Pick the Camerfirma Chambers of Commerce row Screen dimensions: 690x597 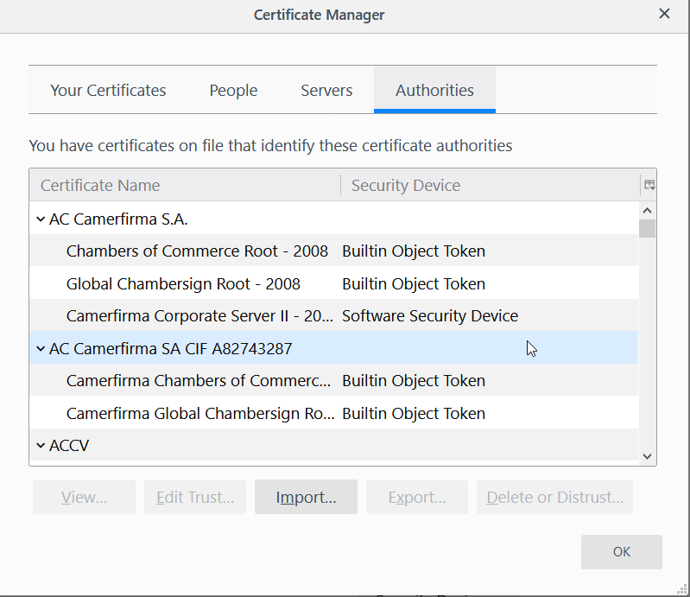click(x=198, y=381)
